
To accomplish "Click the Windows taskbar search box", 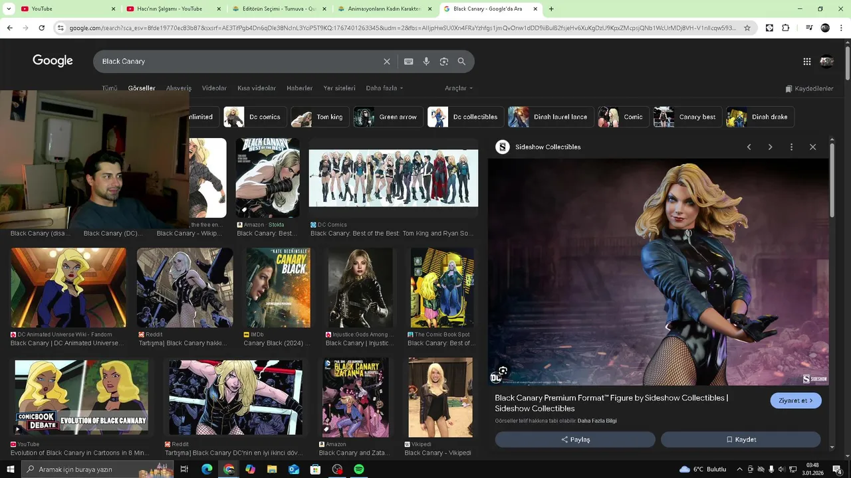I will click(96, 469).
